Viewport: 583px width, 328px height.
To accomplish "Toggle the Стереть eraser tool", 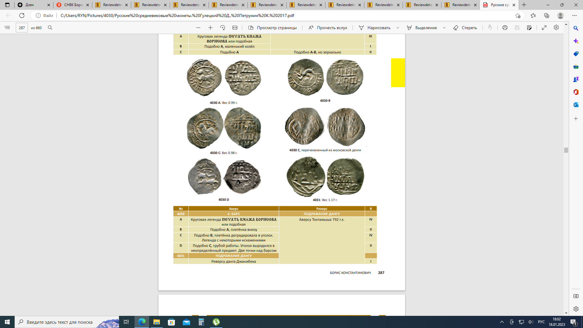I will [465, 28].
